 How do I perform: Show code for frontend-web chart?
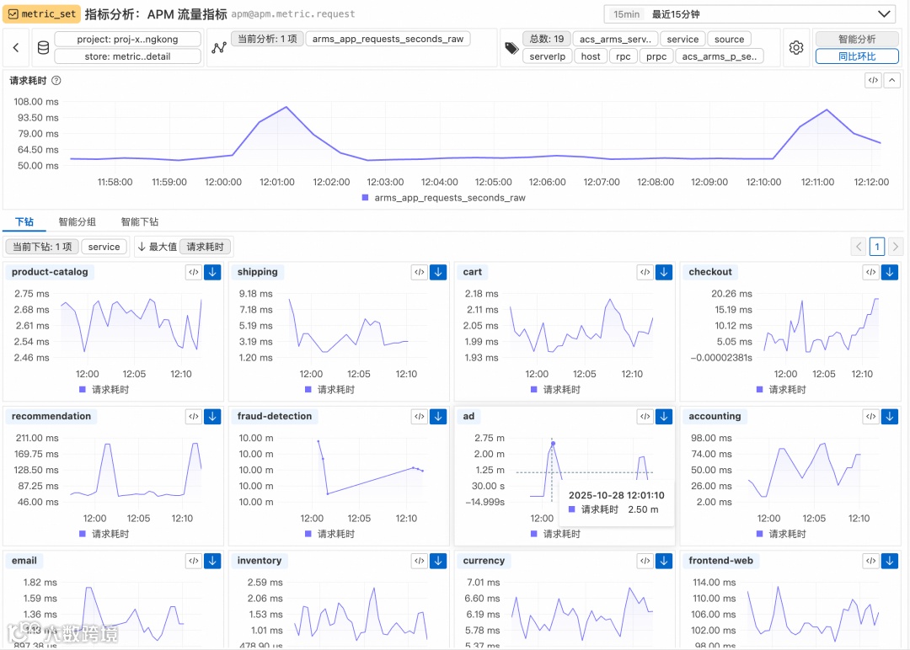pos(871,561)
